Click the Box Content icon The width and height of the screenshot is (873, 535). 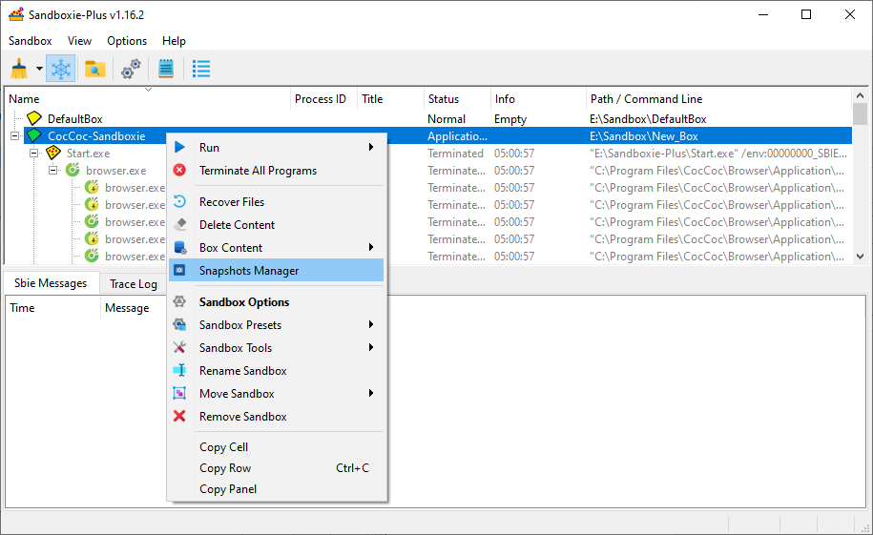pos(179,247)
